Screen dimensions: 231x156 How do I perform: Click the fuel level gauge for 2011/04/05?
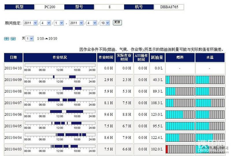[x=180, y=126]
